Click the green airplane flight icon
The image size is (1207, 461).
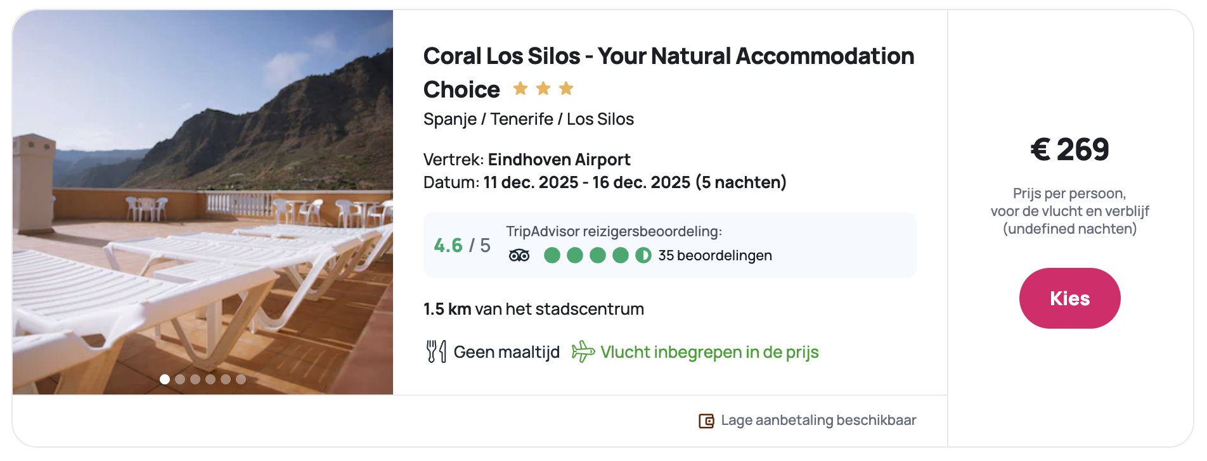click(583, 351)
